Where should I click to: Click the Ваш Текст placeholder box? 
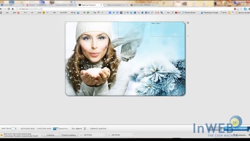[x=168, y=29]
